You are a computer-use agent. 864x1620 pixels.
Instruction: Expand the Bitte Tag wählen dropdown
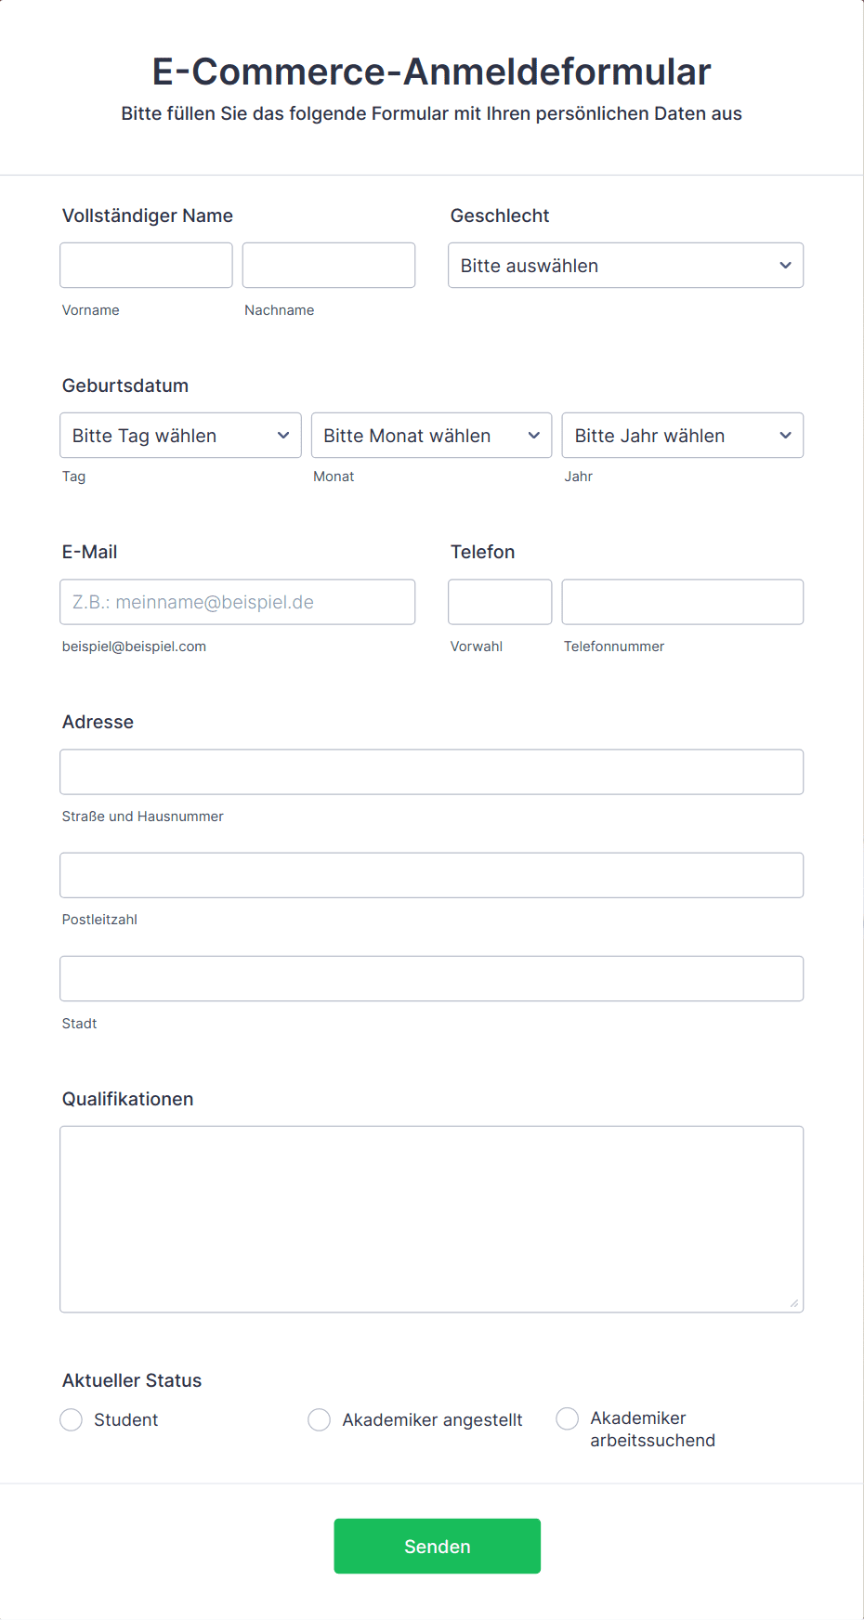[x=180, y=436]
